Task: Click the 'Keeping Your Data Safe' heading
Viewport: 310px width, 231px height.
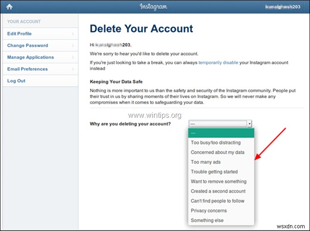Action: click(x=116, y=82)
